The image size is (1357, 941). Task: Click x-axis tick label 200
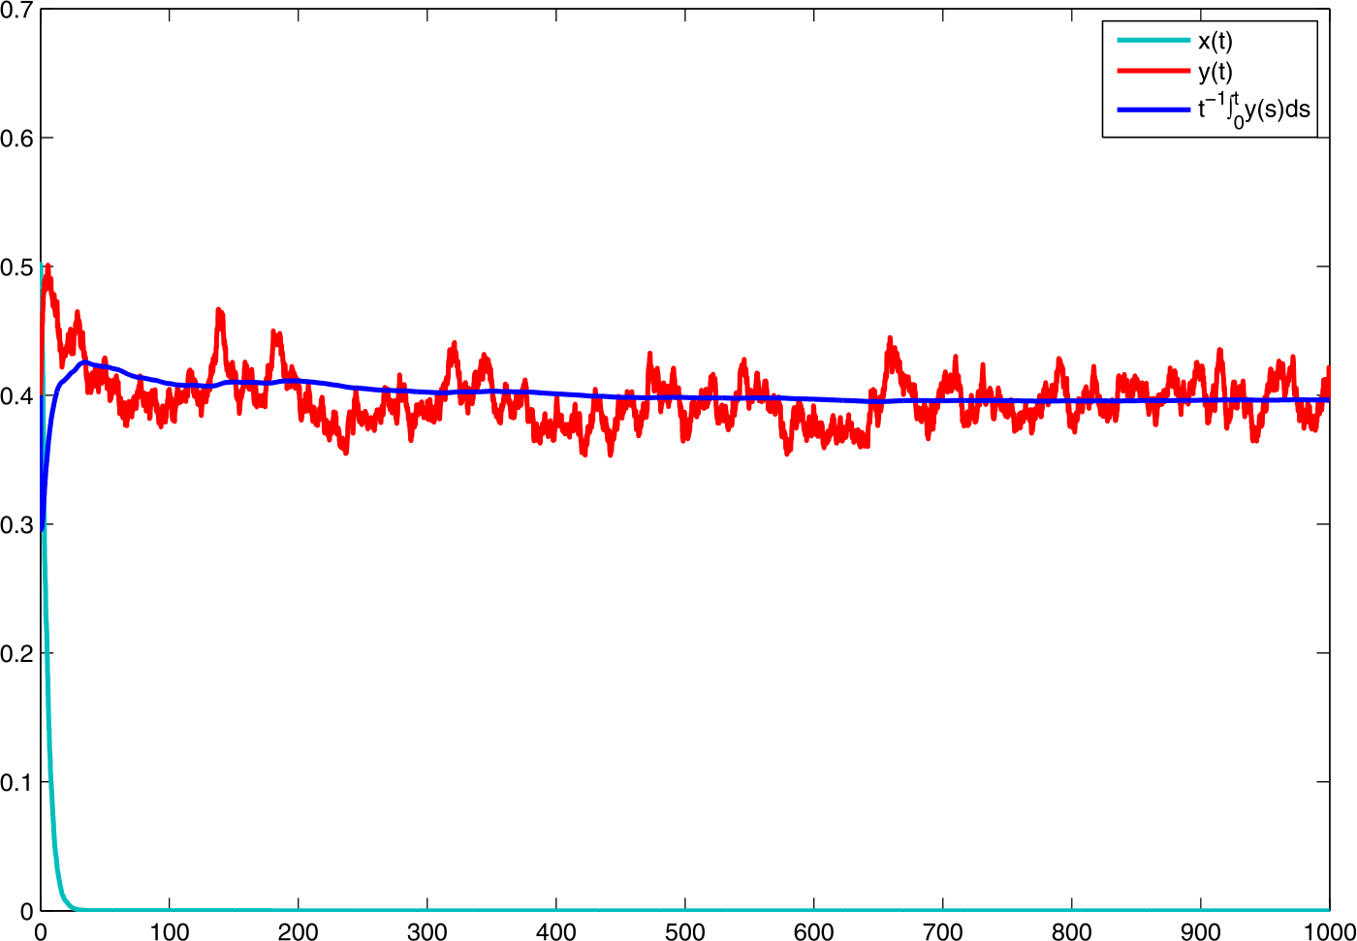click(x=298, y=931)
